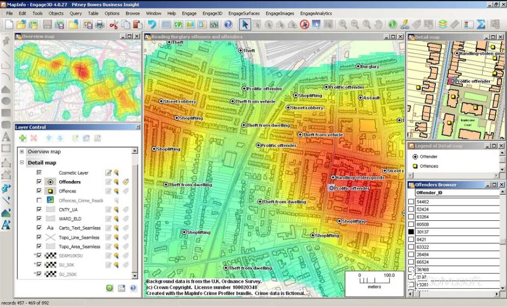This screenshot has height=307, width=507.
Task: Click the New Graph bar chart icon
Action: pyautogui.click(x=190, y=25)
